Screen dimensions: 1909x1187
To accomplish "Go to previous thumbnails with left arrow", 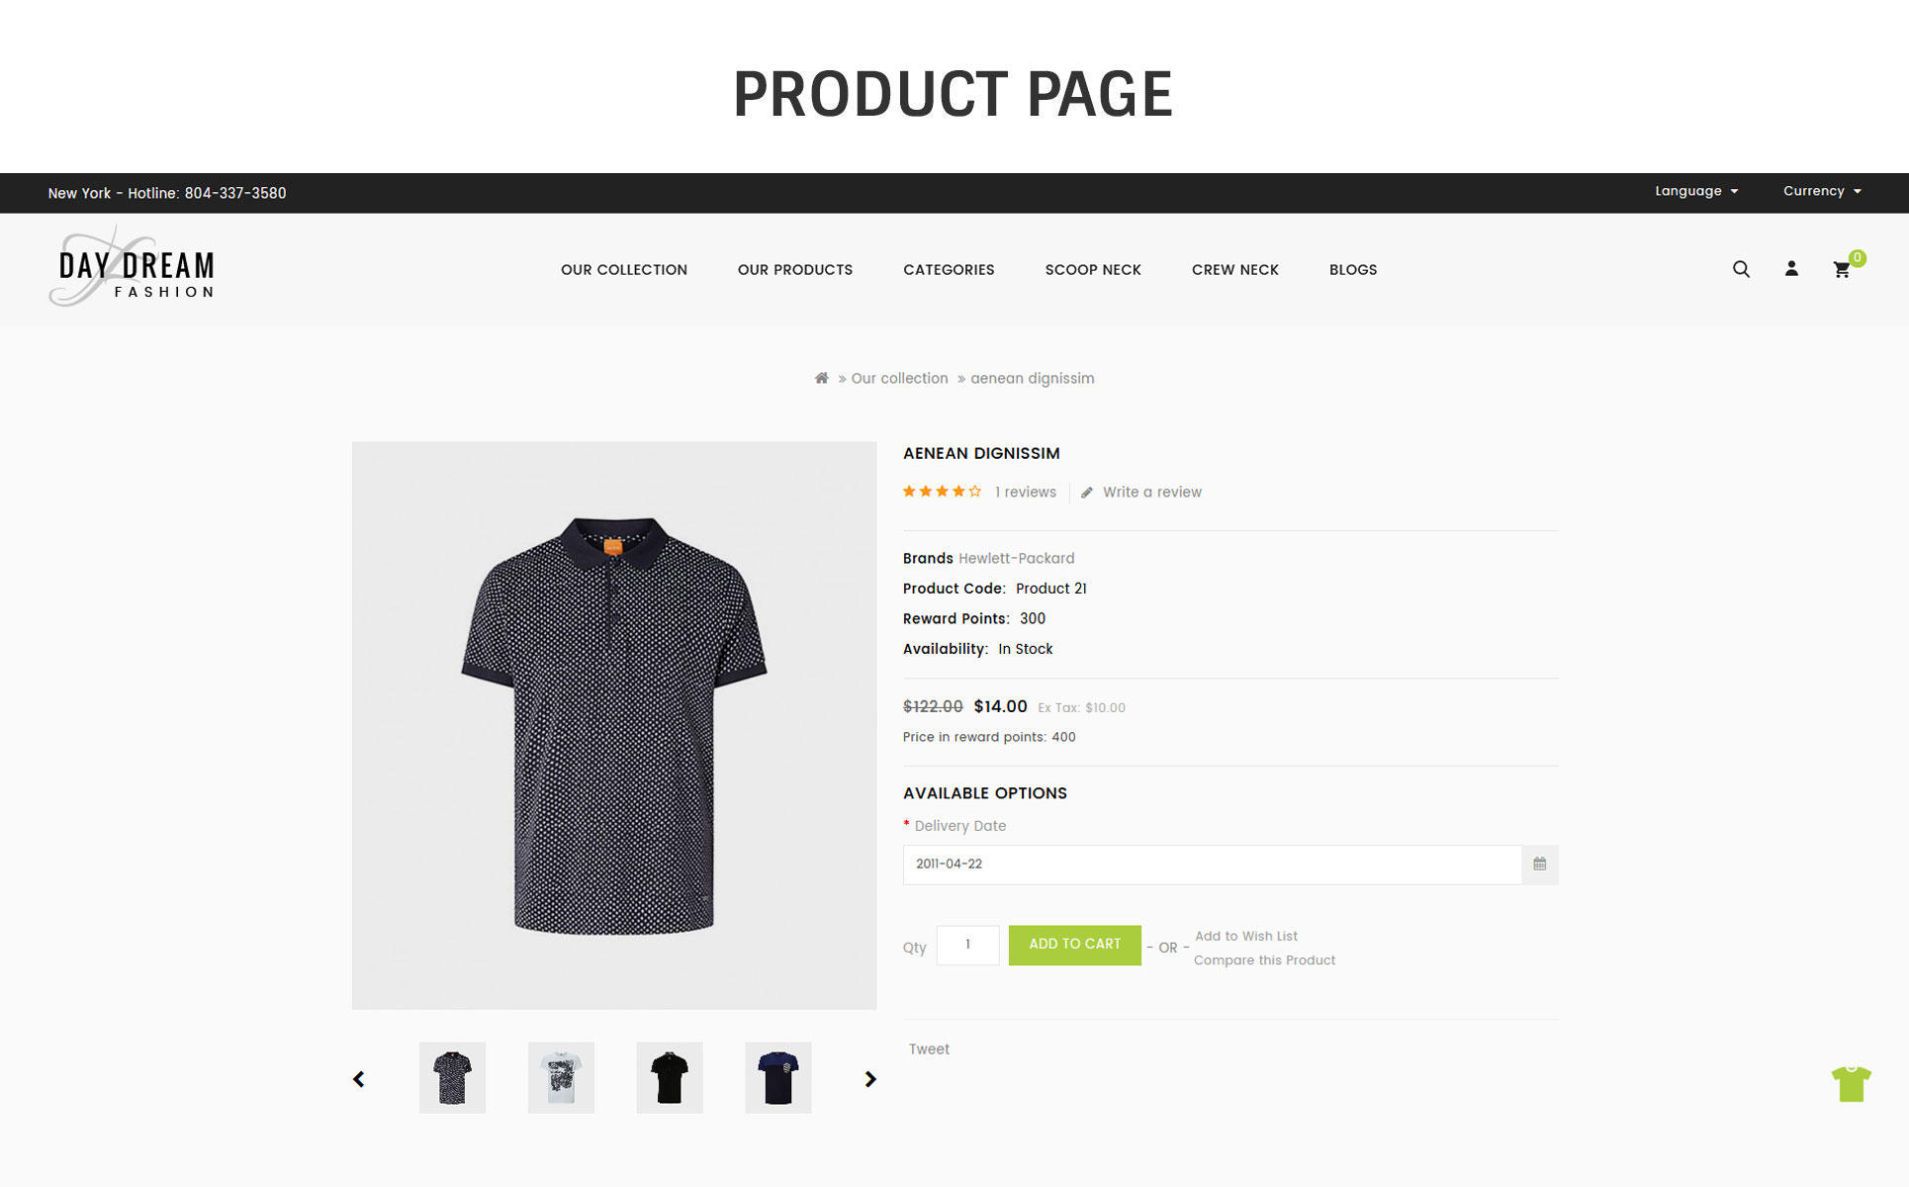I will click(x=359, y=1079).
